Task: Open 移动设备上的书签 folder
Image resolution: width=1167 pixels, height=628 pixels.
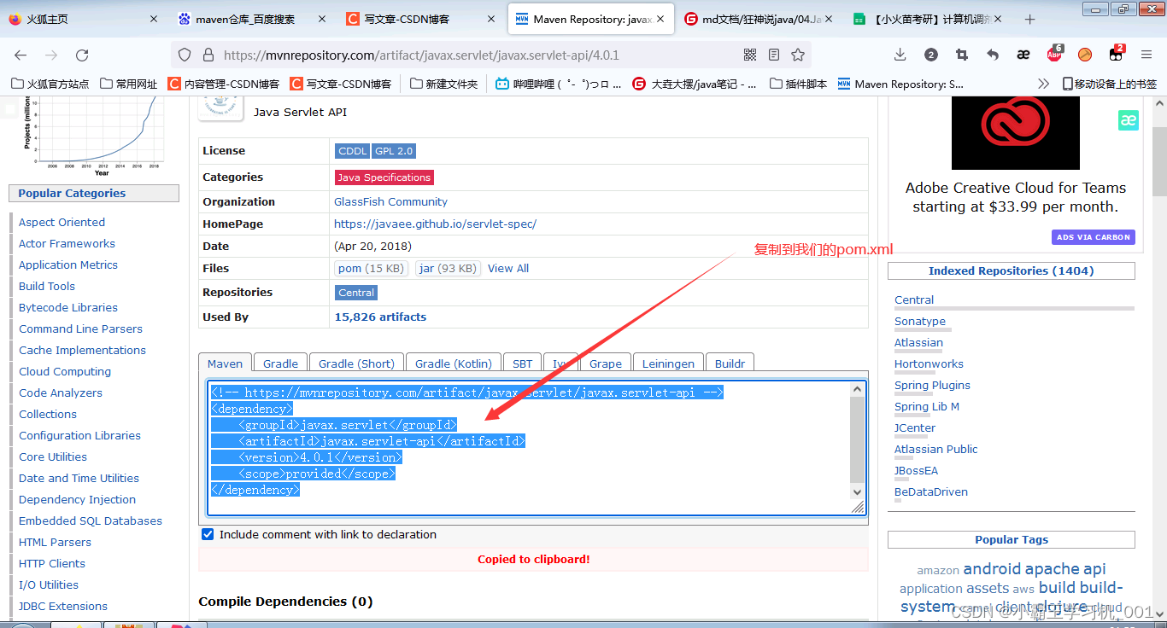Action: [1109, 84]
